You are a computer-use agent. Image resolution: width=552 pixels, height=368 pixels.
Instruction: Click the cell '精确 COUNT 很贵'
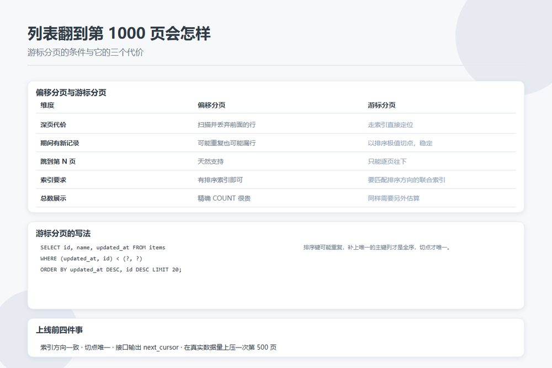click(224, 198)
